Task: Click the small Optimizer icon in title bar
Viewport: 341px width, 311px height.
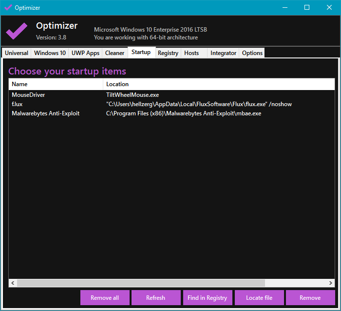Action: click(x=8, y=7)
